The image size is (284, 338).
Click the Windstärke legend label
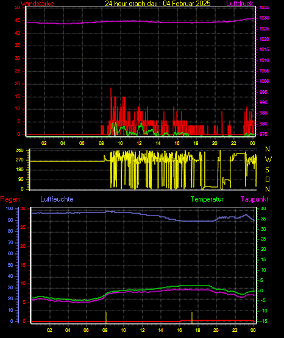tap(37, 4)
